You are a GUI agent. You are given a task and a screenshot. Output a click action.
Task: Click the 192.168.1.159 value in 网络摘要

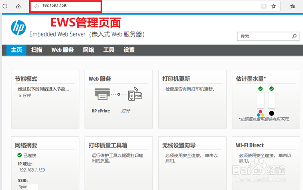(32, 170)
